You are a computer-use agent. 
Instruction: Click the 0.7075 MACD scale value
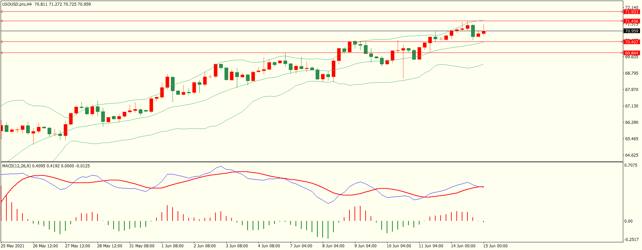pyautogui.click(x=631, y=165)
